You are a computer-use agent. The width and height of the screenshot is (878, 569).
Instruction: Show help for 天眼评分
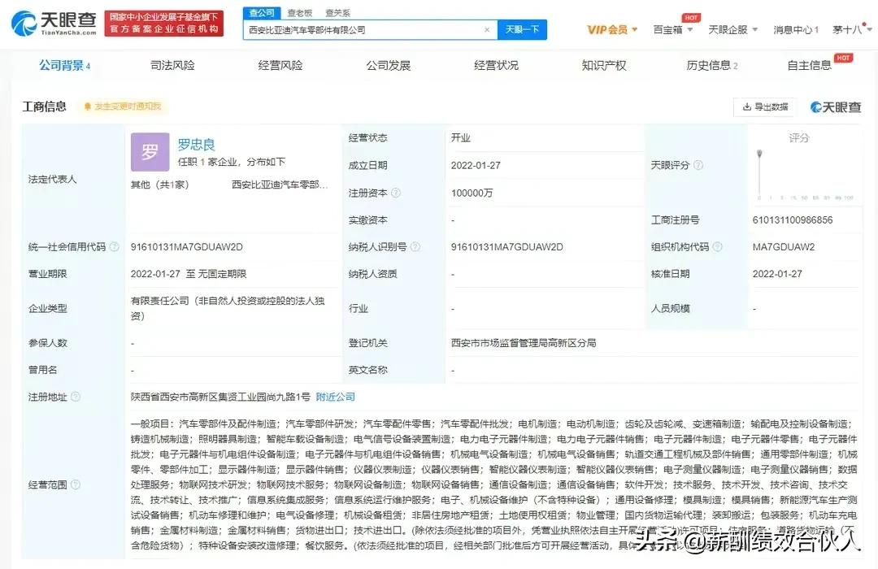(x=698, y=165)
